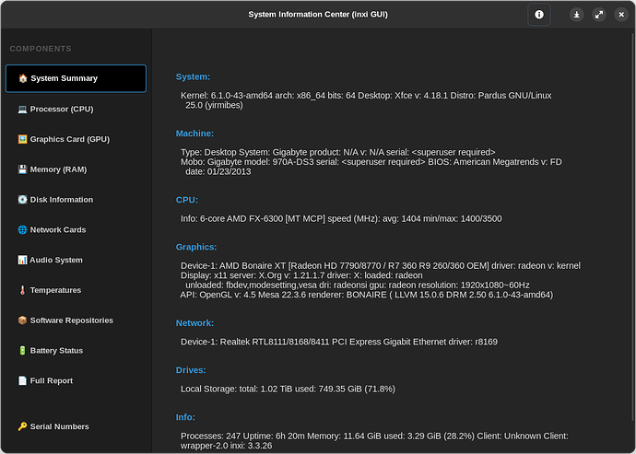Click the "Graphics:" section heading
Image resolution: width=636 pixels, height=454 pixels.
[196, 247]
